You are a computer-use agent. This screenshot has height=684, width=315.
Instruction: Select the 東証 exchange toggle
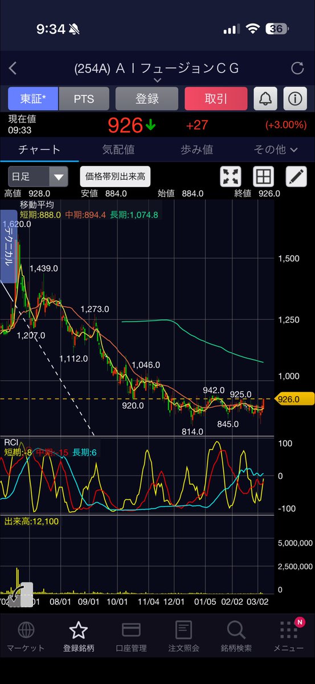click(33, 99)
